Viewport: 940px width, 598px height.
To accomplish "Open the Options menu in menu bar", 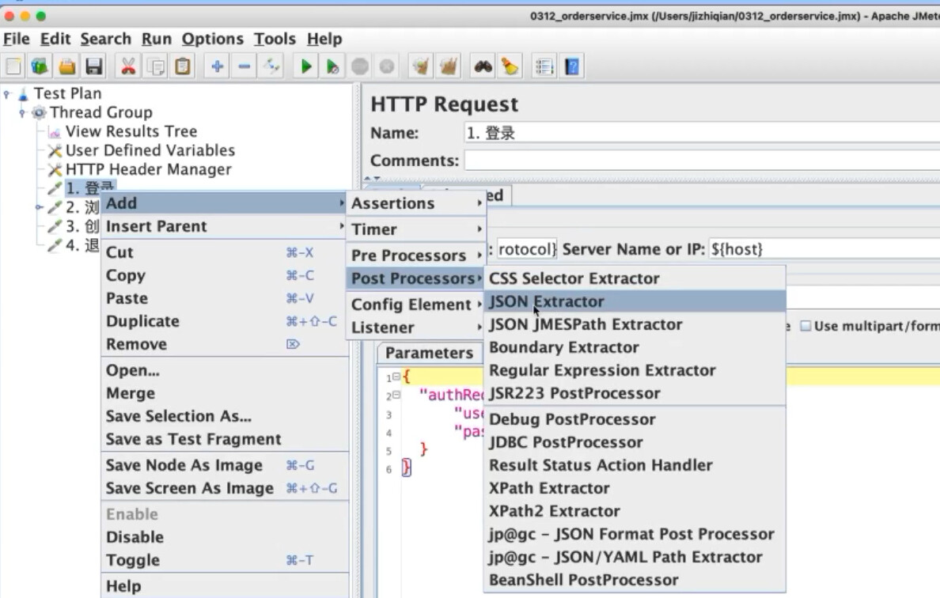I will pos(212,39).
